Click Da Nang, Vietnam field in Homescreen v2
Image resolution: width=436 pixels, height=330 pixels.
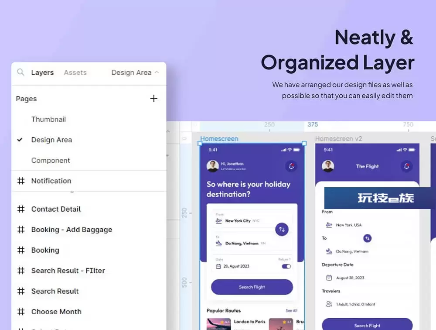367,251
